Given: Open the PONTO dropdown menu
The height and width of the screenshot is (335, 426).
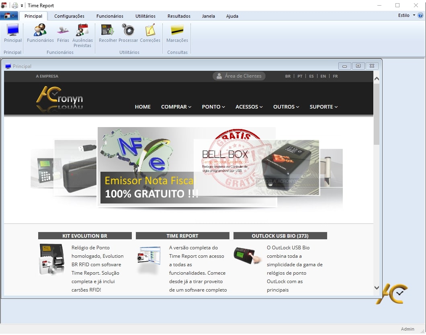Looking at the screenshot, I should click(x=213, y=107).
